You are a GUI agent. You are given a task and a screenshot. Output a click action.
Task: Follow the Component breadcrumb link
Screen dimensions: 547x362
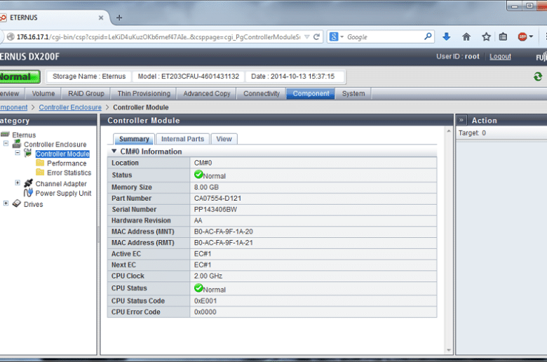(13, 107)
